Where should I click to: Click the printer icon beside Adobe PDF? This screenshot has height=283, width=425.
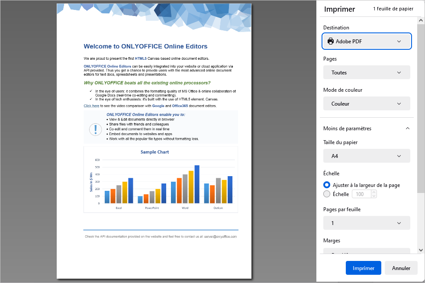click(x=331, y=42)
